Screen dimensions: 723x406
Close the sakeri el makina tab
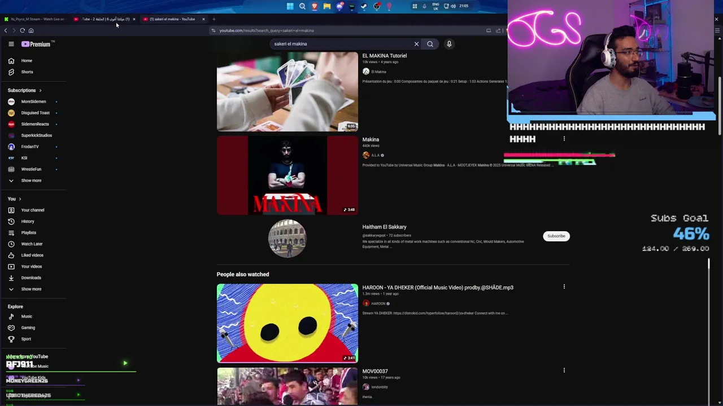203,19
